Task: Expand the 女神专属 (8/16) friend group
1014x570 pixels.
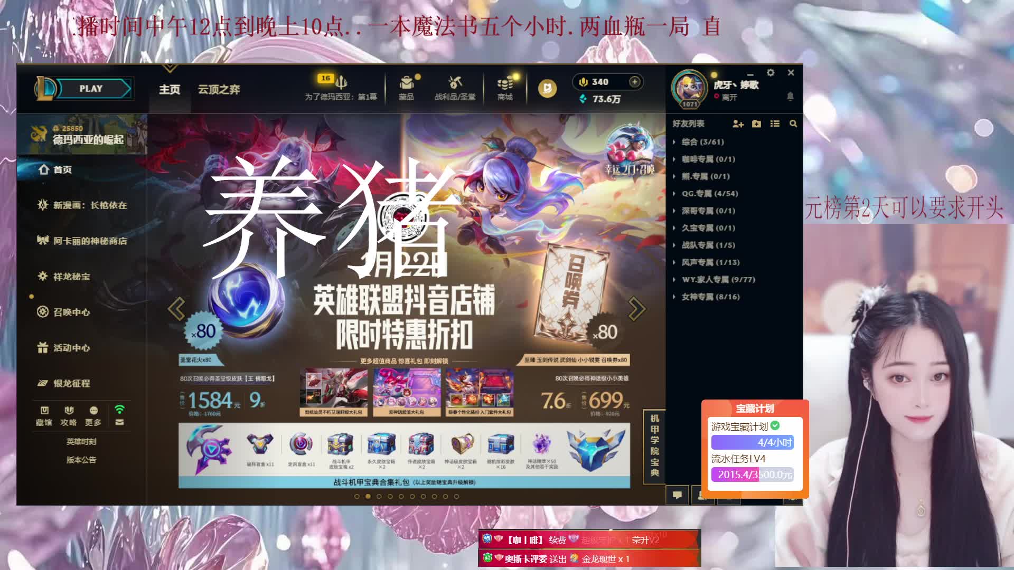Action: (710, 297)
